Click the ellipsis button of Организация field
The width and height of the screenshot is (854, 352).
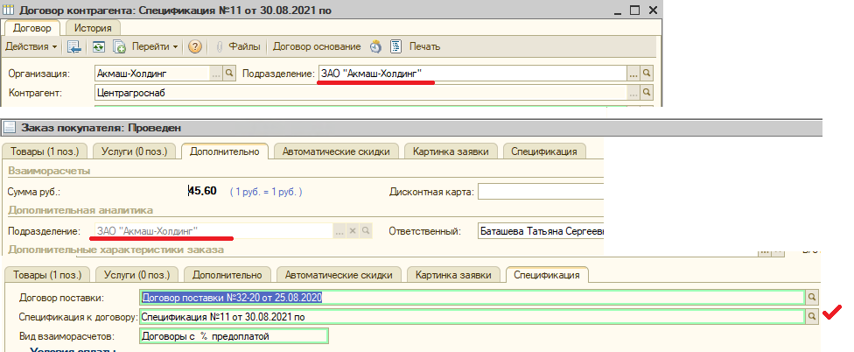216,73
